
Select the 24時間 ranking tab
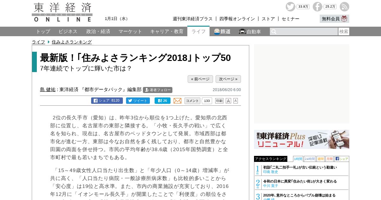(x=310, y=159)
